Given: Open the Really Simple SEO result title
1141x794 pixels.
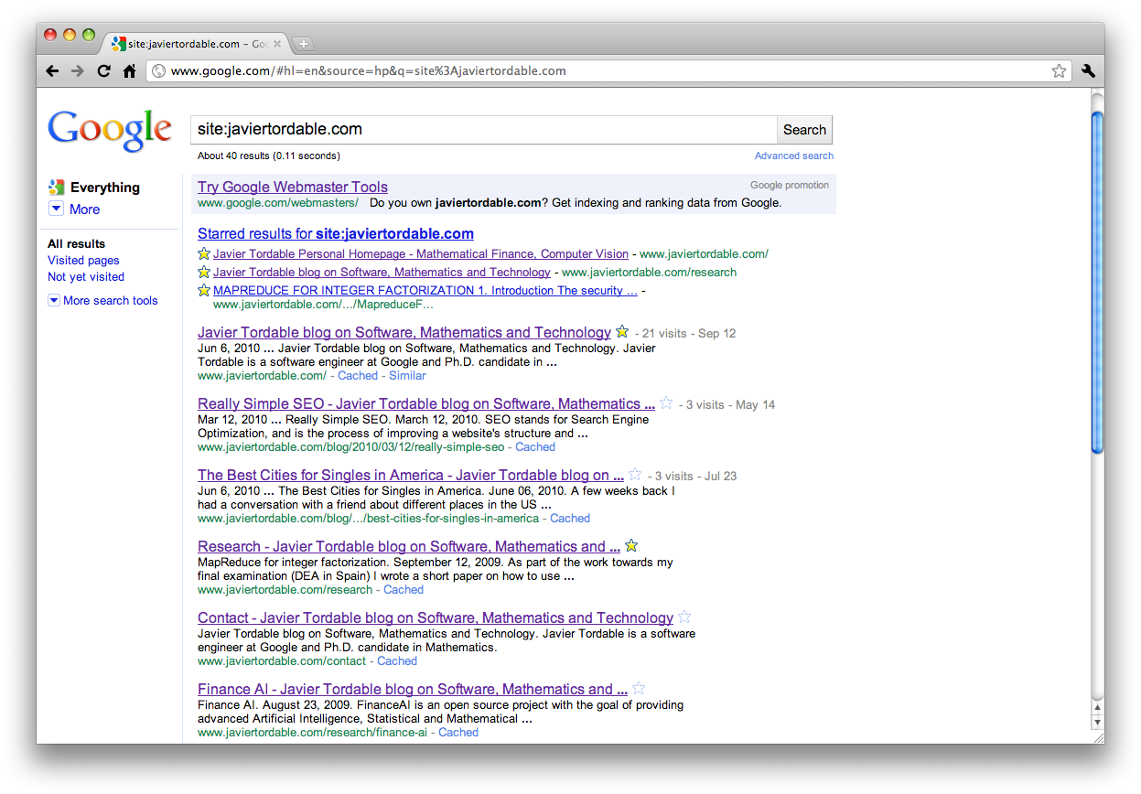Looking at the screenshot, I should (x=426, y=404).
